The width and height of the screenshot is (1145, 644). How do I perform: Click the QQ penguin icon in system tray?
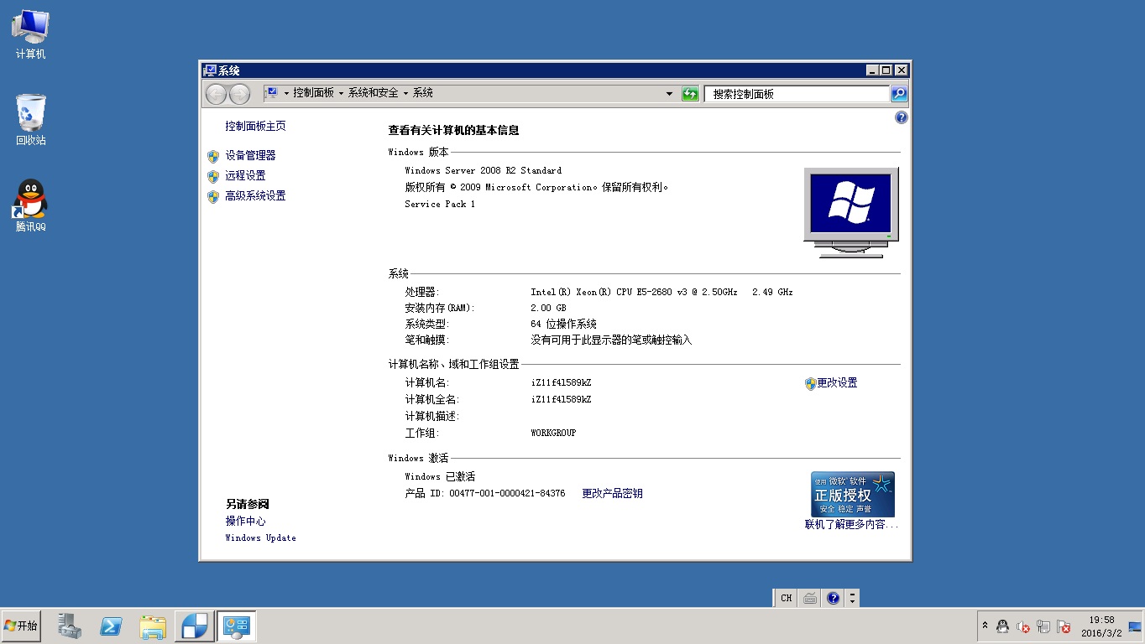pyautogui.click(x=1002, y=626)
